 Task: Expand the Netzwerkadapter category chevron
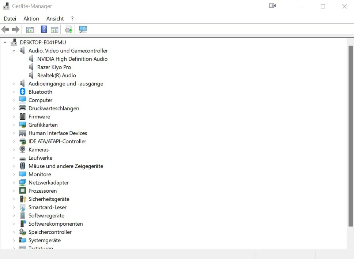pyautogui.click(x=14, y=182)
